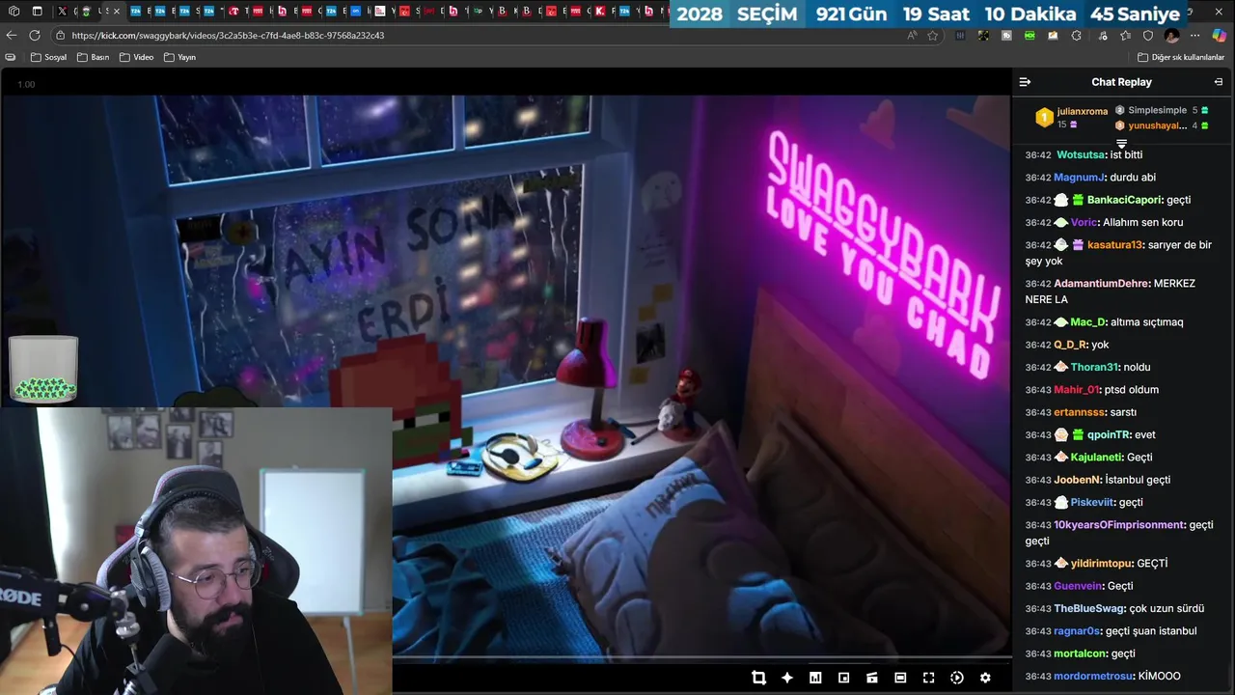Image resolution: width=1235 pixels, height=695 pixels.
Task: Click username Q_D_R in chat
Action: point(1070,345)
